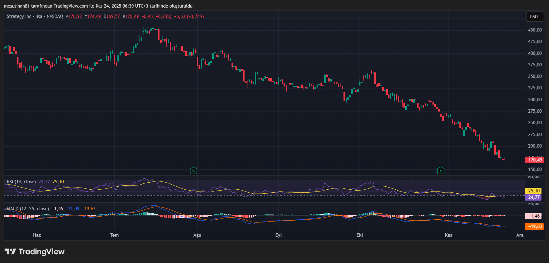Click the Tem month label on time axis
The image size is (549, 263).
114,235
